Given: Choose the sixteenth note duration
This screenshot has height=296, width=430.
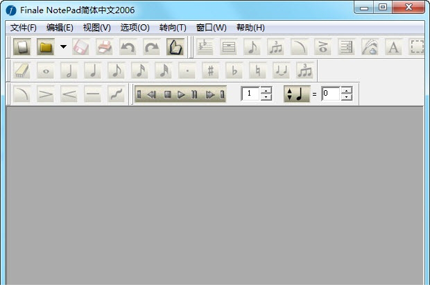Looking at the screenshot, I should click(140, 71).
